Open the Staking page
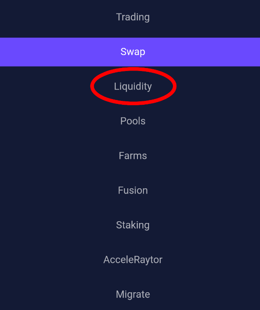Image resolution: width=260 pixels, height=310 pixels. (133, 225)
